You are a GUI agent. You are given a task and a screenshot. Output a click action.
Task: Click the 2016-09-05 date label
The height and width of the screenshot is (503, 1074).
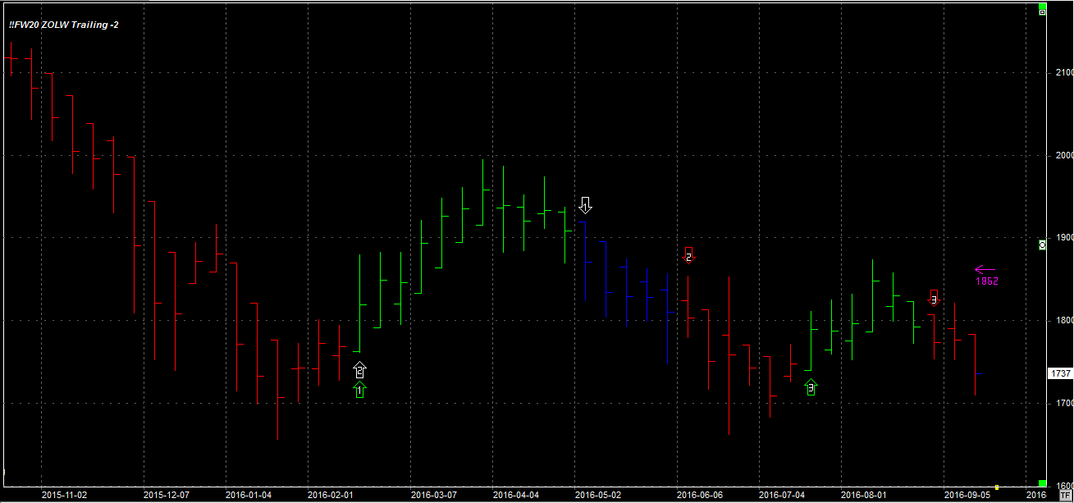[967, 495]
